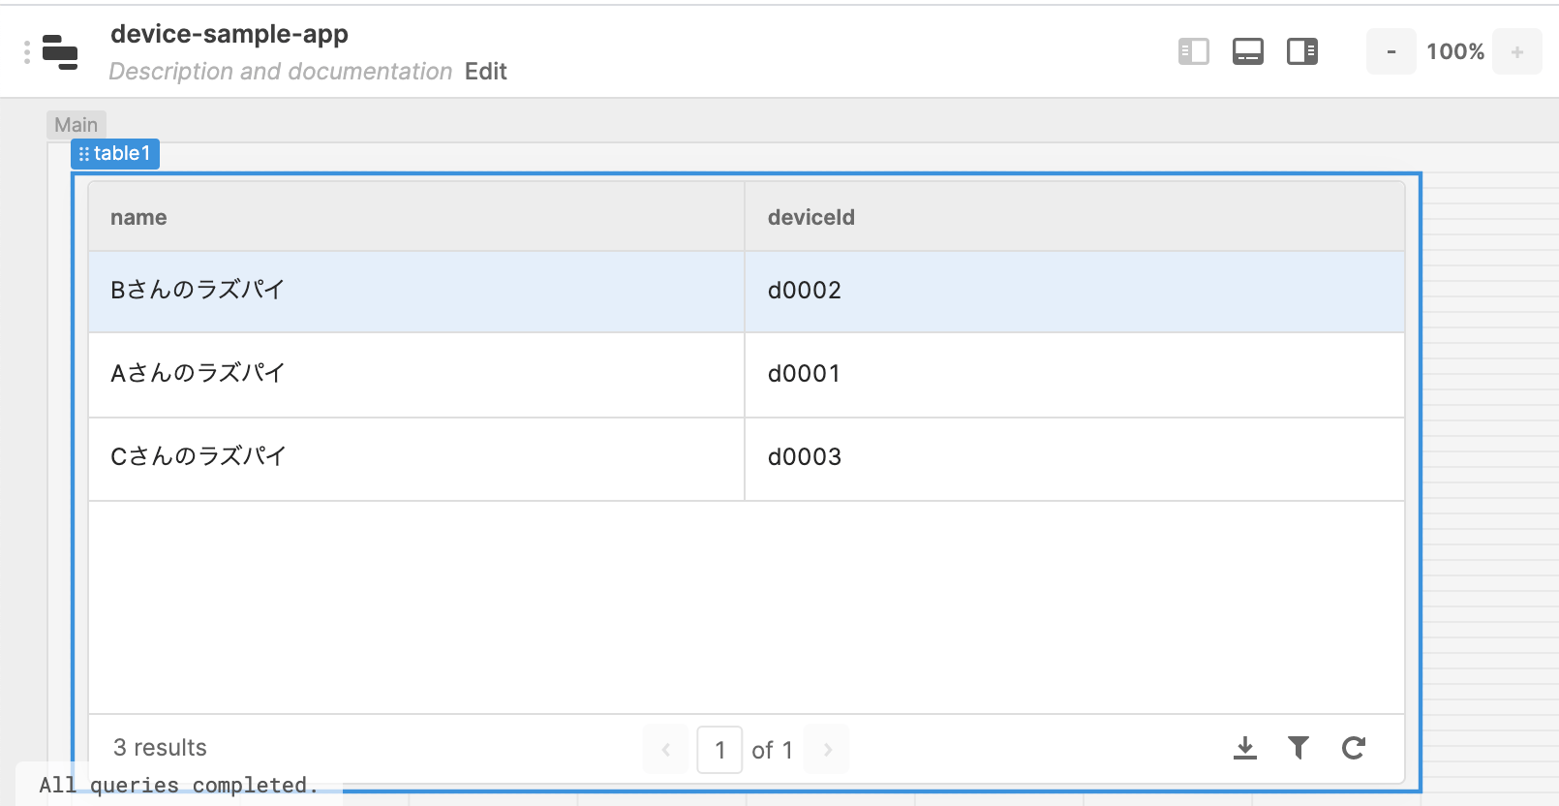The width and height of the screenshot is (1559, 806).
Task: Click the 100% zoom level
Action: pyautogui.click(x=1454, y=52)
